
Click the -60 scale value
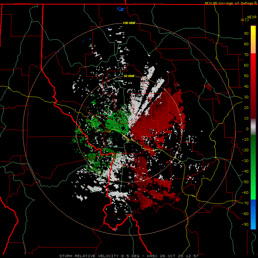(245, 193)
